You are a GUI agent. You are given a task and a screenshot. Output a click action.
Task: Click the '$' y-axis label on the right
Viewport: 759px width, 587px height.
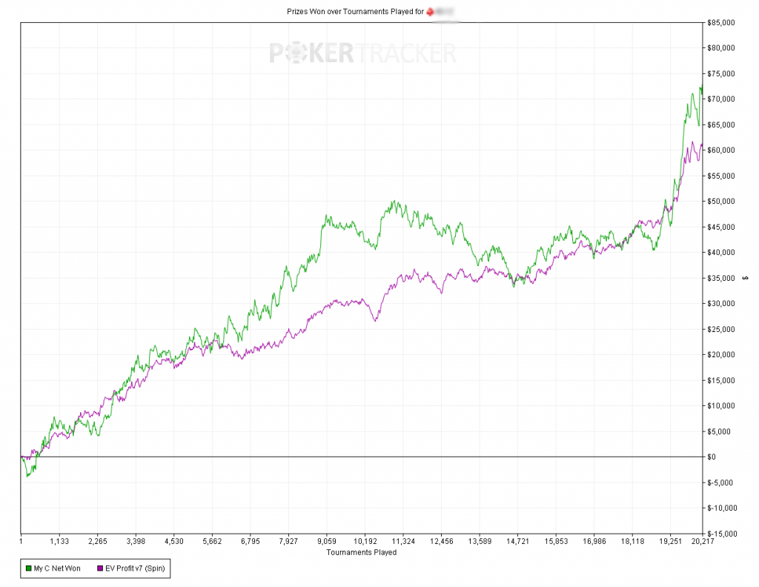[x=744, y=276]
